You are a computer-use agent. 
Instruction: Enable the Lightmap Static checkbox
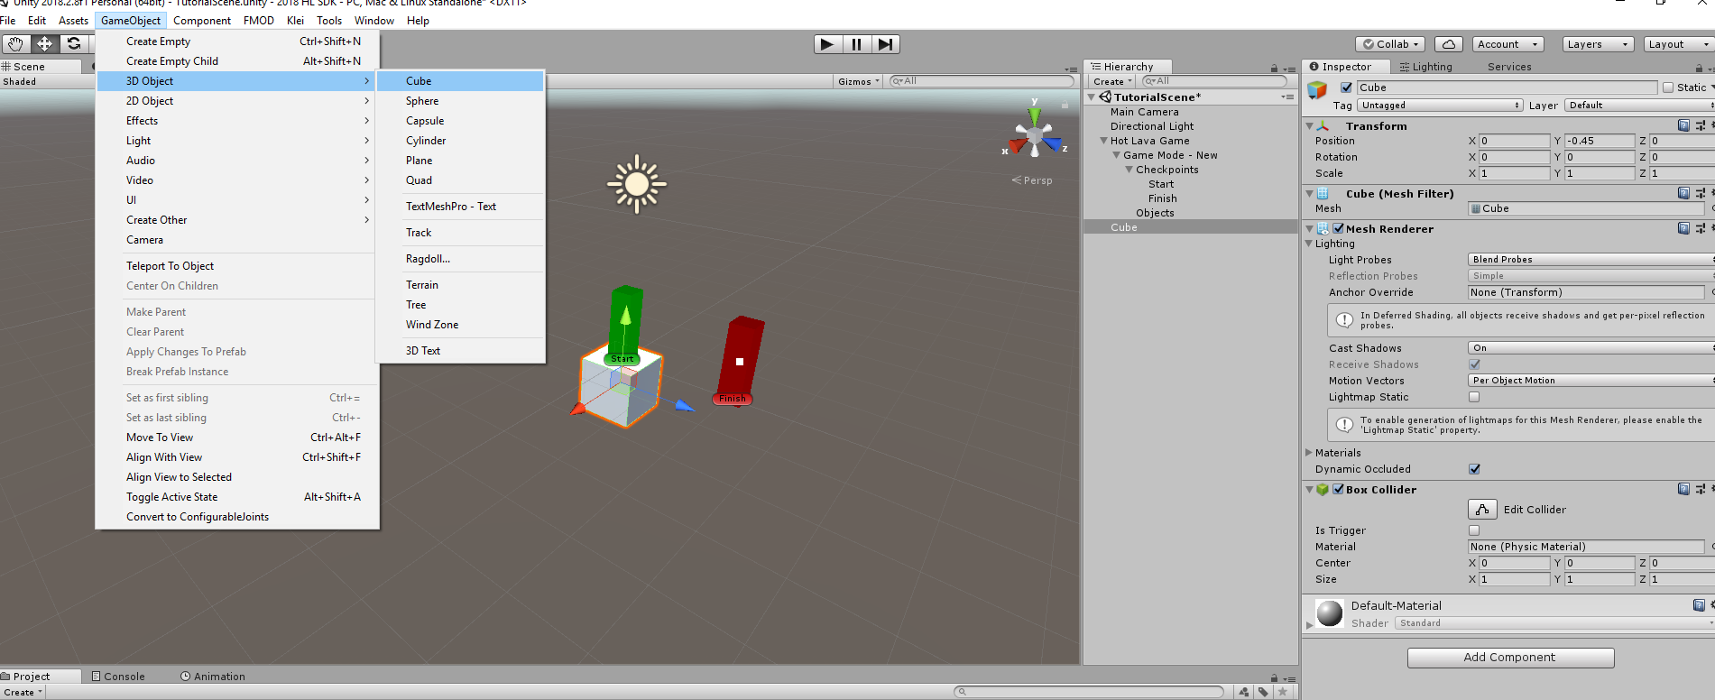pos(1474,397)
